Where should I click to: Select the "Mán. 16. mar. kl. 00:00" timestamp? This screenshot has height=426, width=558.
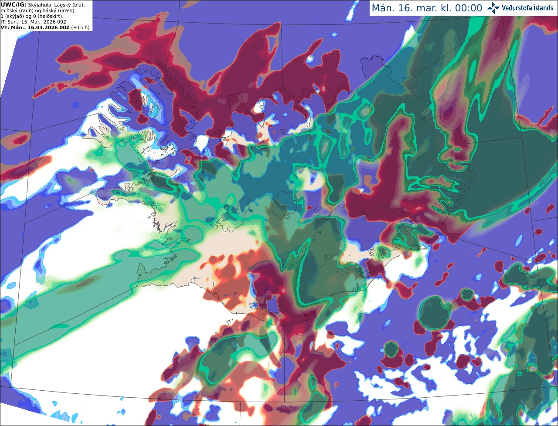coord(427,8)
